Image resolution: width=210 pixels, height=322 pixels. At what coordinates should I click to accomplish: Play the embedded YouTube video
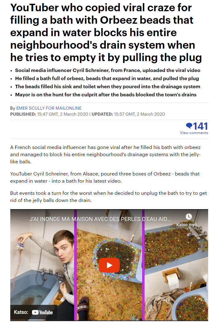point(109,265)
